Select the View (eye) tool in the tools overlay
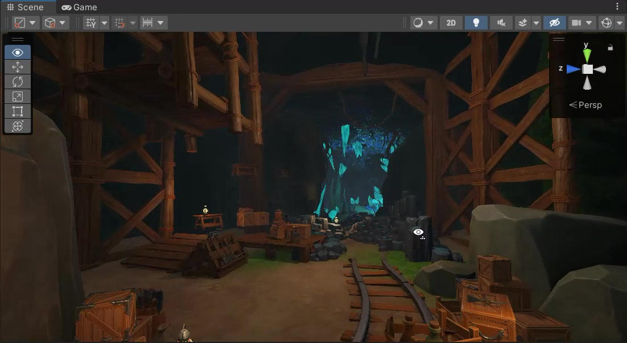Image resolution: width=627 pixels, height=343 pixels. pos(18,52)
